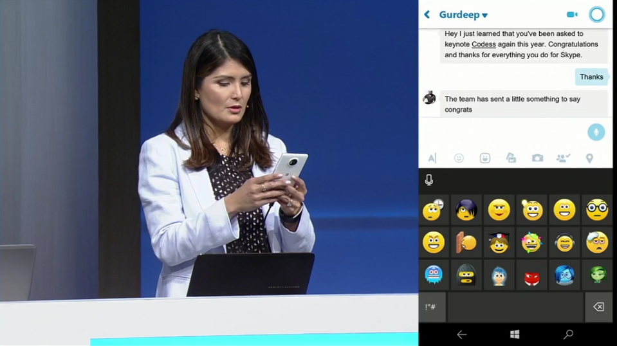This screenshot has width=617, height=346.
Task: Insert the colorful party emoticon
Action: click(x=532, y=242)
